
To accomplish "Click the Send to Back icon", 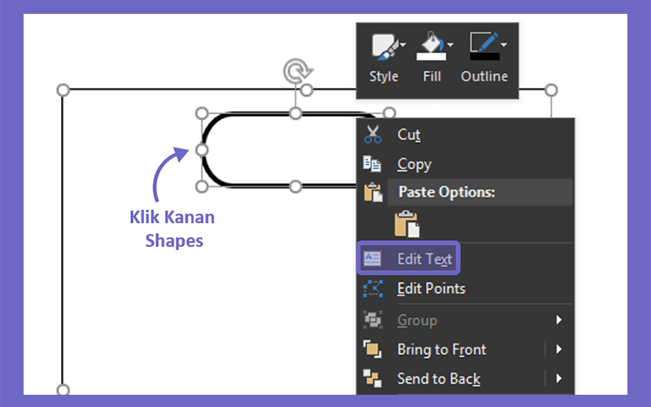I will pyautogui.click(x=373, y=379).
